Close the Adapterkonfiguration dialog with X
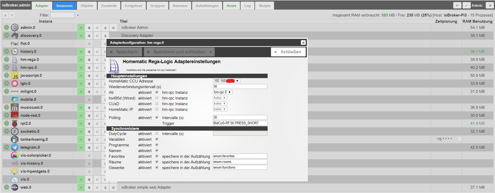495x193 pixels. click(303, 43)
